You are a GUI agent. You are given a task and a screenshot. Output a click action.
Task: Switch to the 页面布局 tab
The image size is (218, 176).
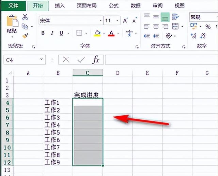pos(87,6)
